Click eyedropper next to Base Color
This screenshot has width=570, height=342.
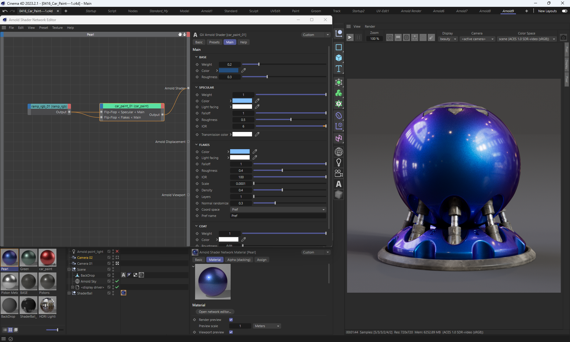[243, 70]
